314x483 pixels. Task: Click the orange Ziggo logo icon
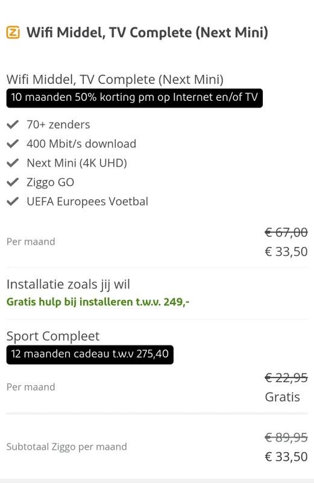coord(13,33)
